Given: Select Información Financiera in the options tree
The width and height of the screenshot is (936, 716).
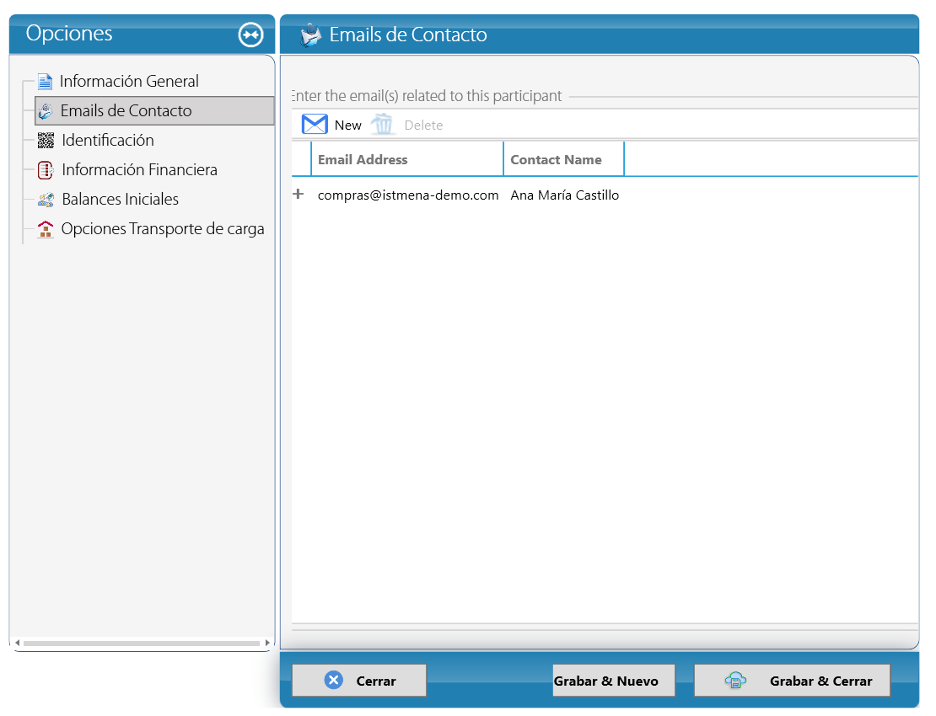Looking at the screenshot, I should (x=140, y=170).
